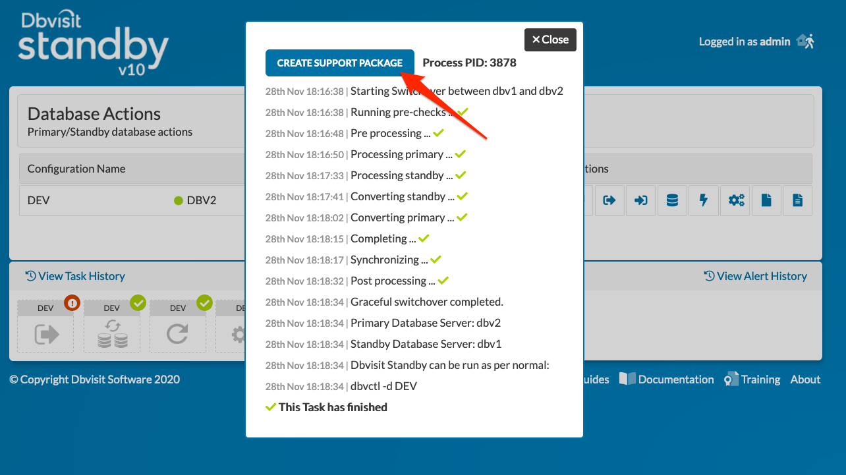The image size is (846, 475).
Task: Open the About link in footer
Action: click(805, 379)
